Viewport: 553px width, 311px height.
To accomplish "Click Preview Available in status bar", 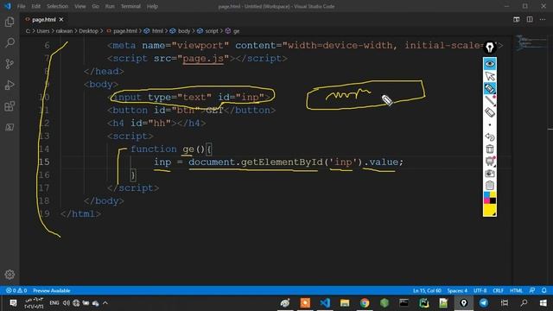I will (52, 290).
